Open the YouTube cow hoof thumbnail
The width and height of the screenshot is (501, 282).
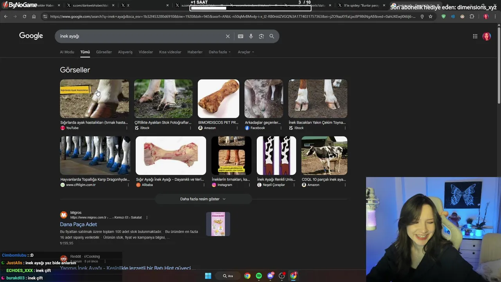click(x=94, y=99)
